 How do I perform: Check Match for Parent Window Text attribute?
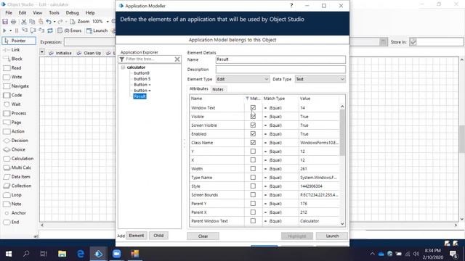click(x=253, y=220)
